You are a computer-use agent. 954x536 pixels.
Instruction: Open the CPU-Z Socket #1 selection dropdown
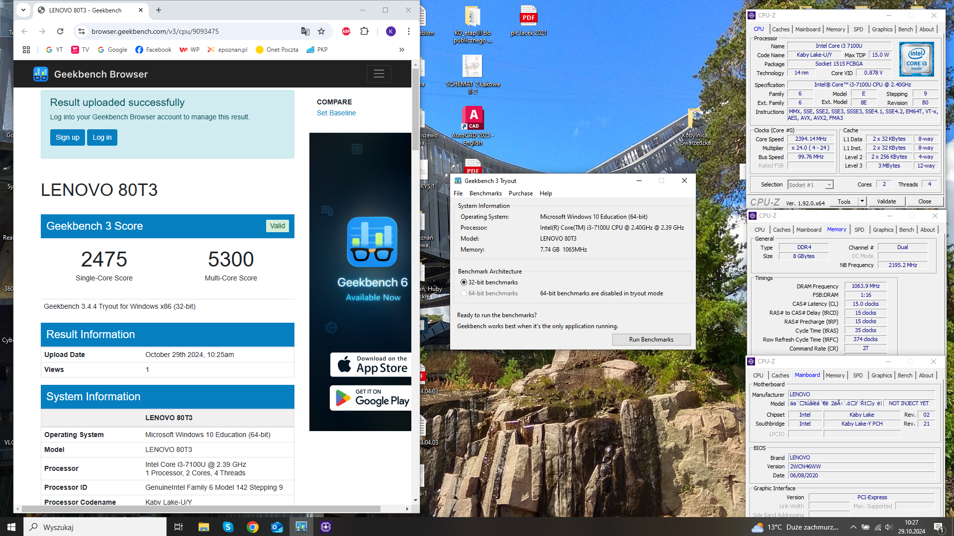pos(810,184)
